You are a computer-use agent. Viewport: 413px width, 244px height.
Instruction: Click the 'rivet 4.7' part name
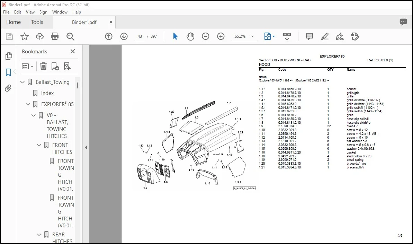point(352,127)
